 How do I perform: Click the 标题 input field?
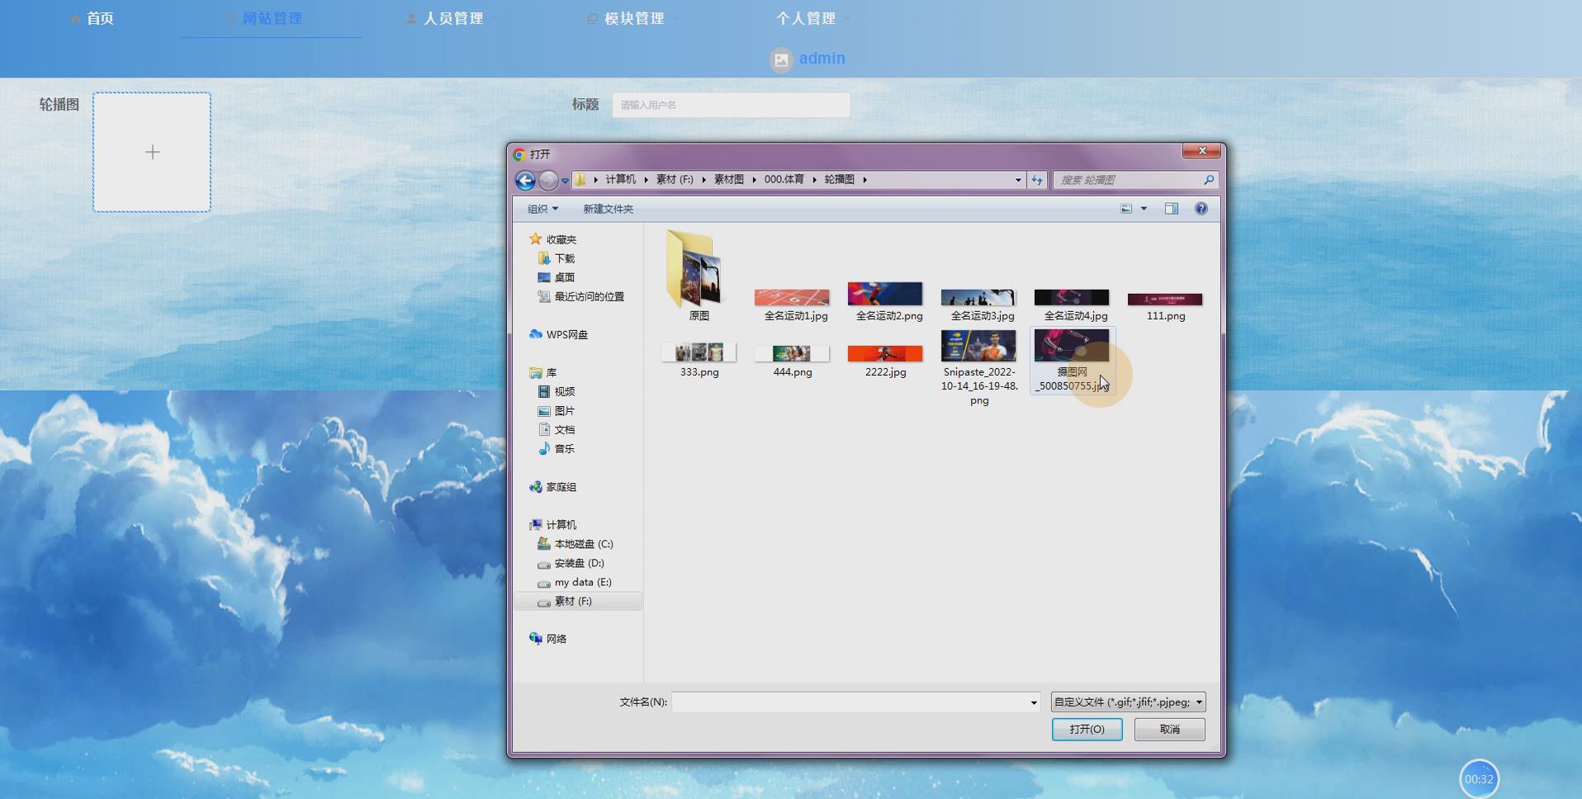pyautogui.click(x=730, y=105)
